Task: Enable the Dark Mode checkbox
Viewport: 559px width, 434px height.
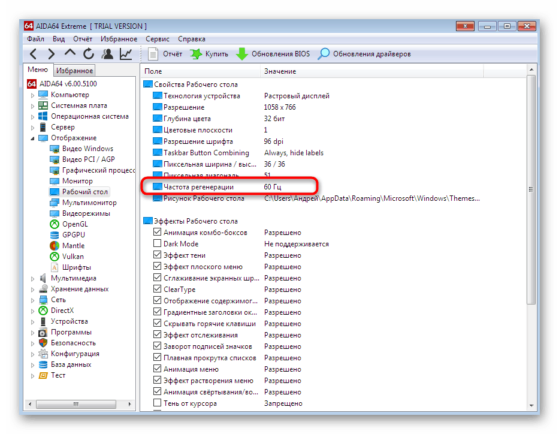Action: pos(157,243)
